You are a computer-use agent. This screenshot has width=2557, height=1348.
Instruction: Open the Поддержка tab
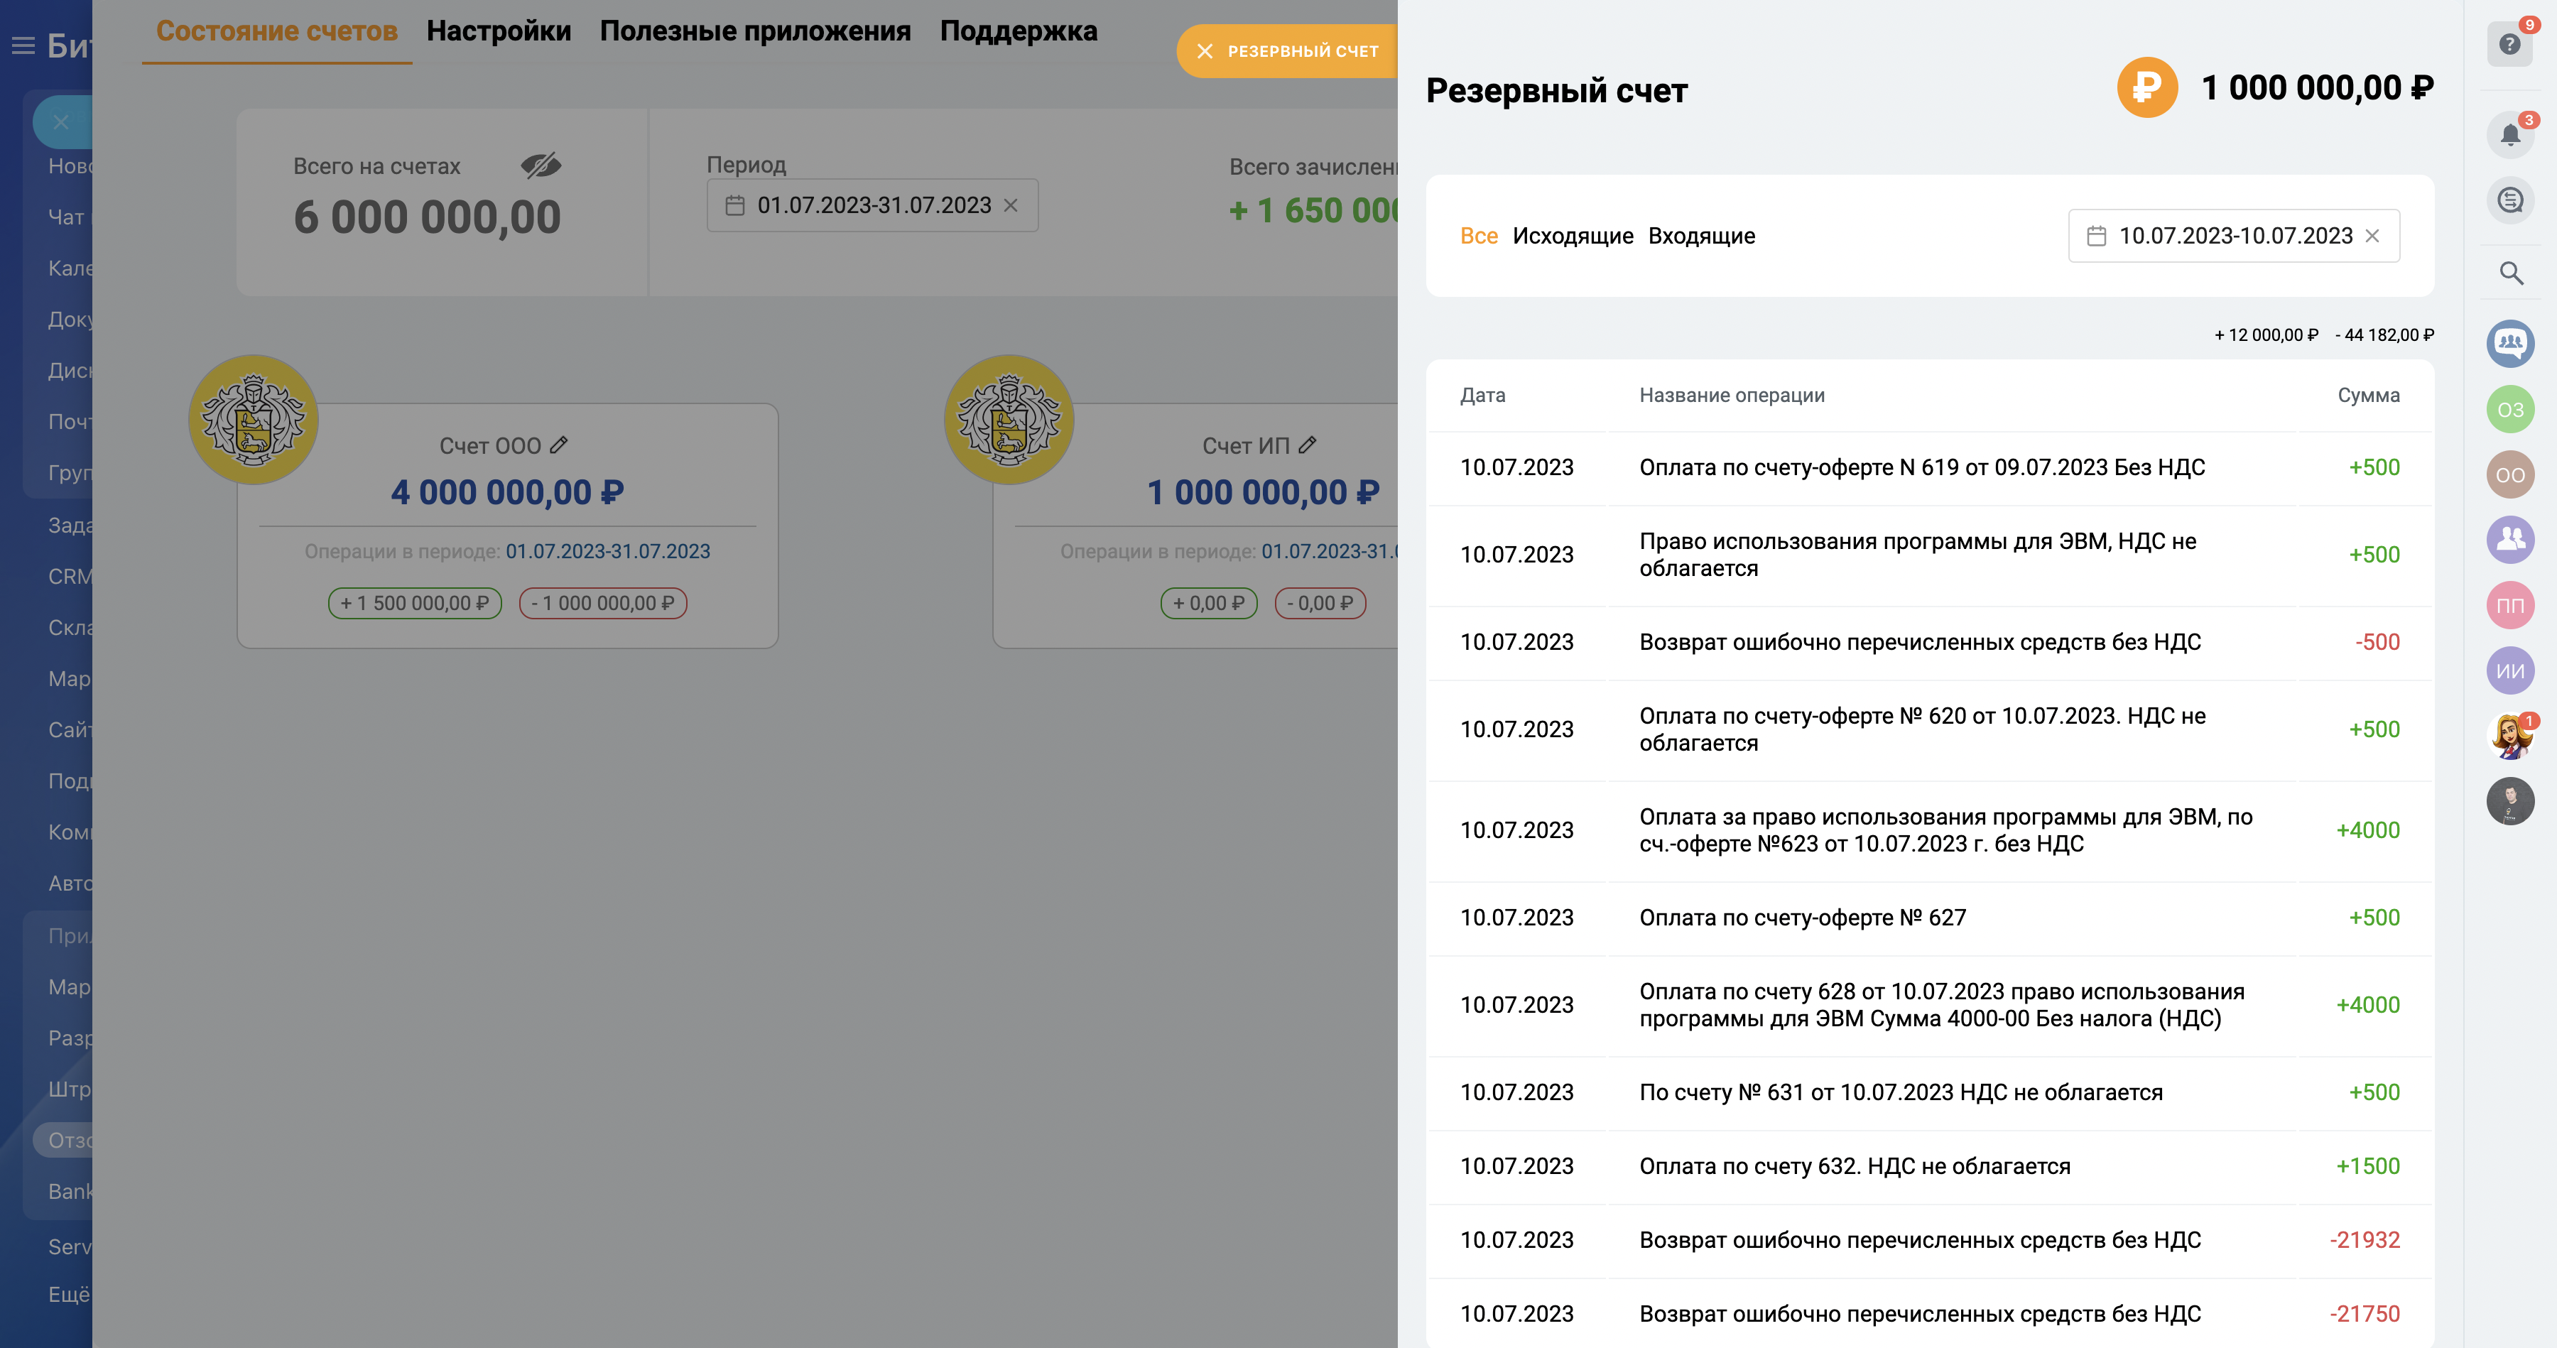point(1019,31)
